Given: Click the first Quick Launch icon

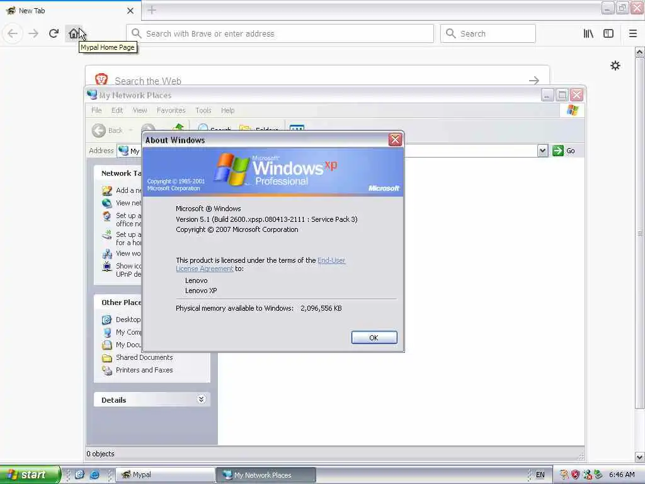Looking at the screenshot, I should [79, 475].
